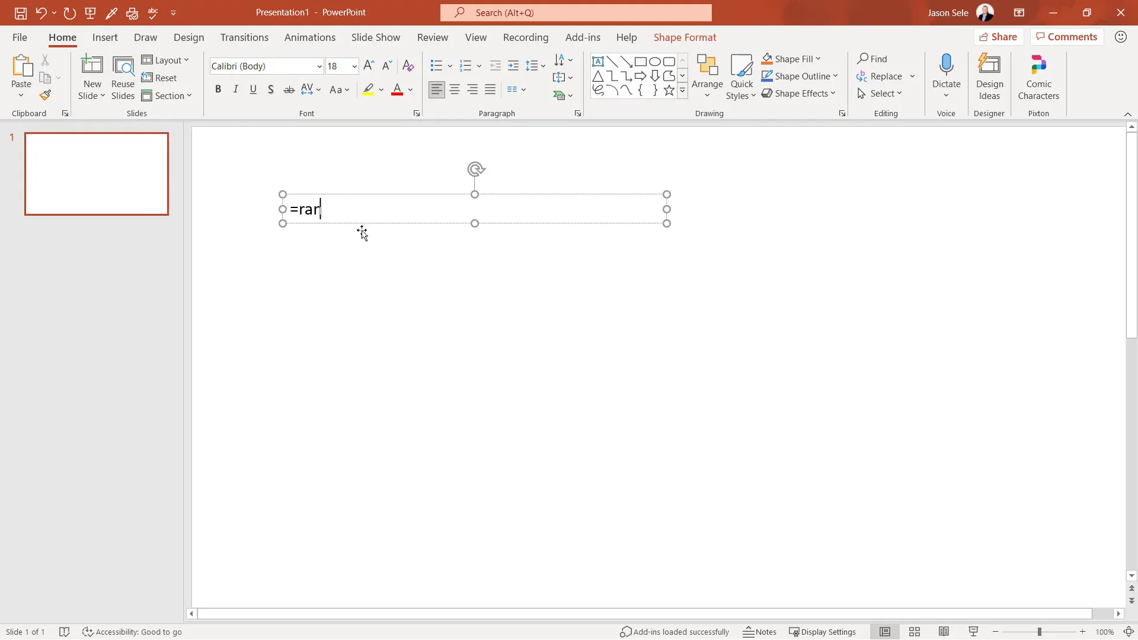Set Align Left paragraph alignment
This screenshot has width=1138, height=640.
point(437,89)
